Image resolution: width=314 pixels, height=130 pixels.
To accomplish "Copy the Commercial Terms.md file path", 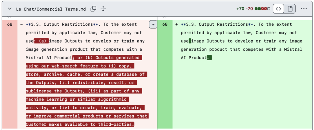I will click(x=94, y=9).
